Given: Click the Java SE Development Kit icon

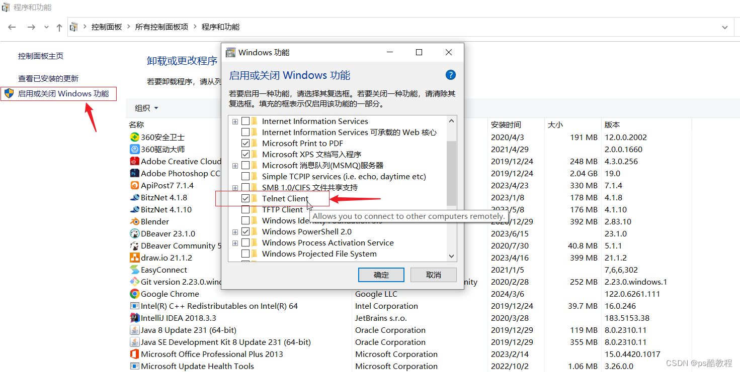Looking at the screenshot, I should (134, 342).
